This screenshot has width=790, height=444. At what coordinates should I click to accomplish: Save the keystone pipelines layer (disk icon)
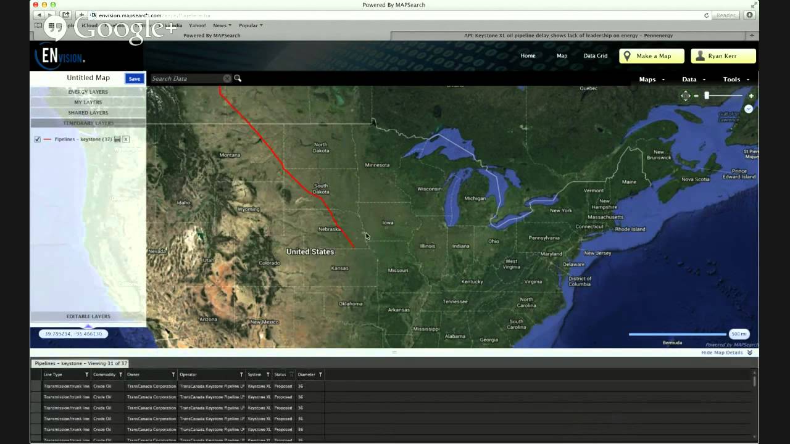[x=117, y=139]
